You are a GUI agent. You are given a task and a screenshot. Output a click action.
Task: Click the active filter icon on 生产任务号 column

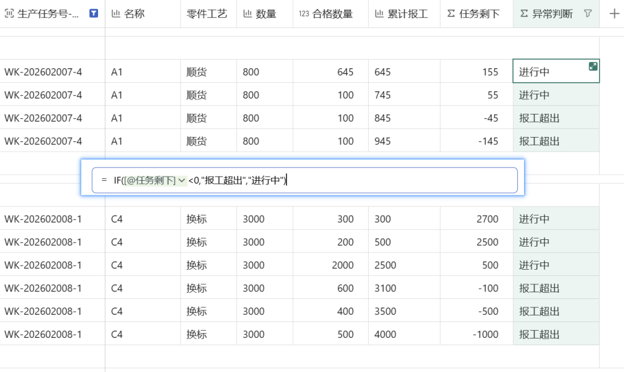pos(93,13)
